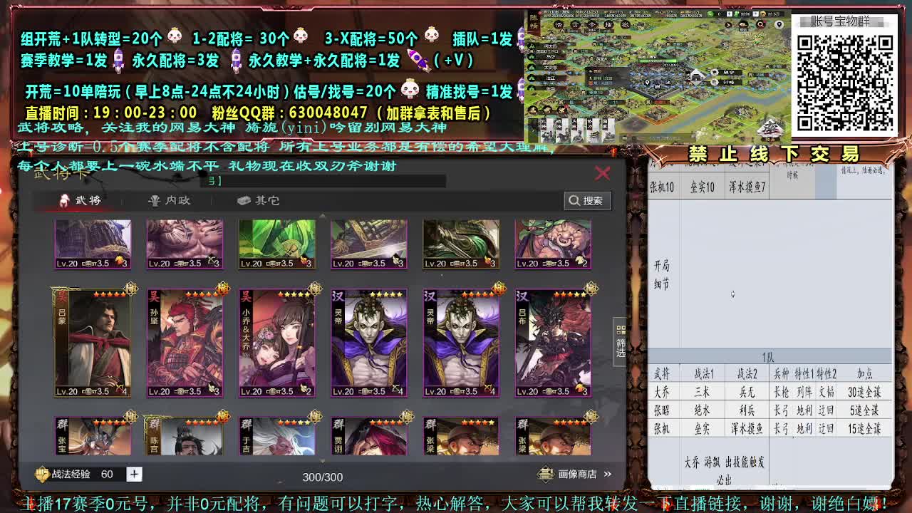This screenshot has height=513, width=912.
Task: Open the 张宝 general card
Action: (93, 435)
